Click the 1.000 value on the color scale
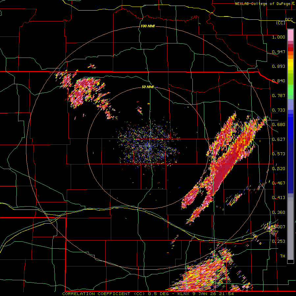 (x=279, y=37)
